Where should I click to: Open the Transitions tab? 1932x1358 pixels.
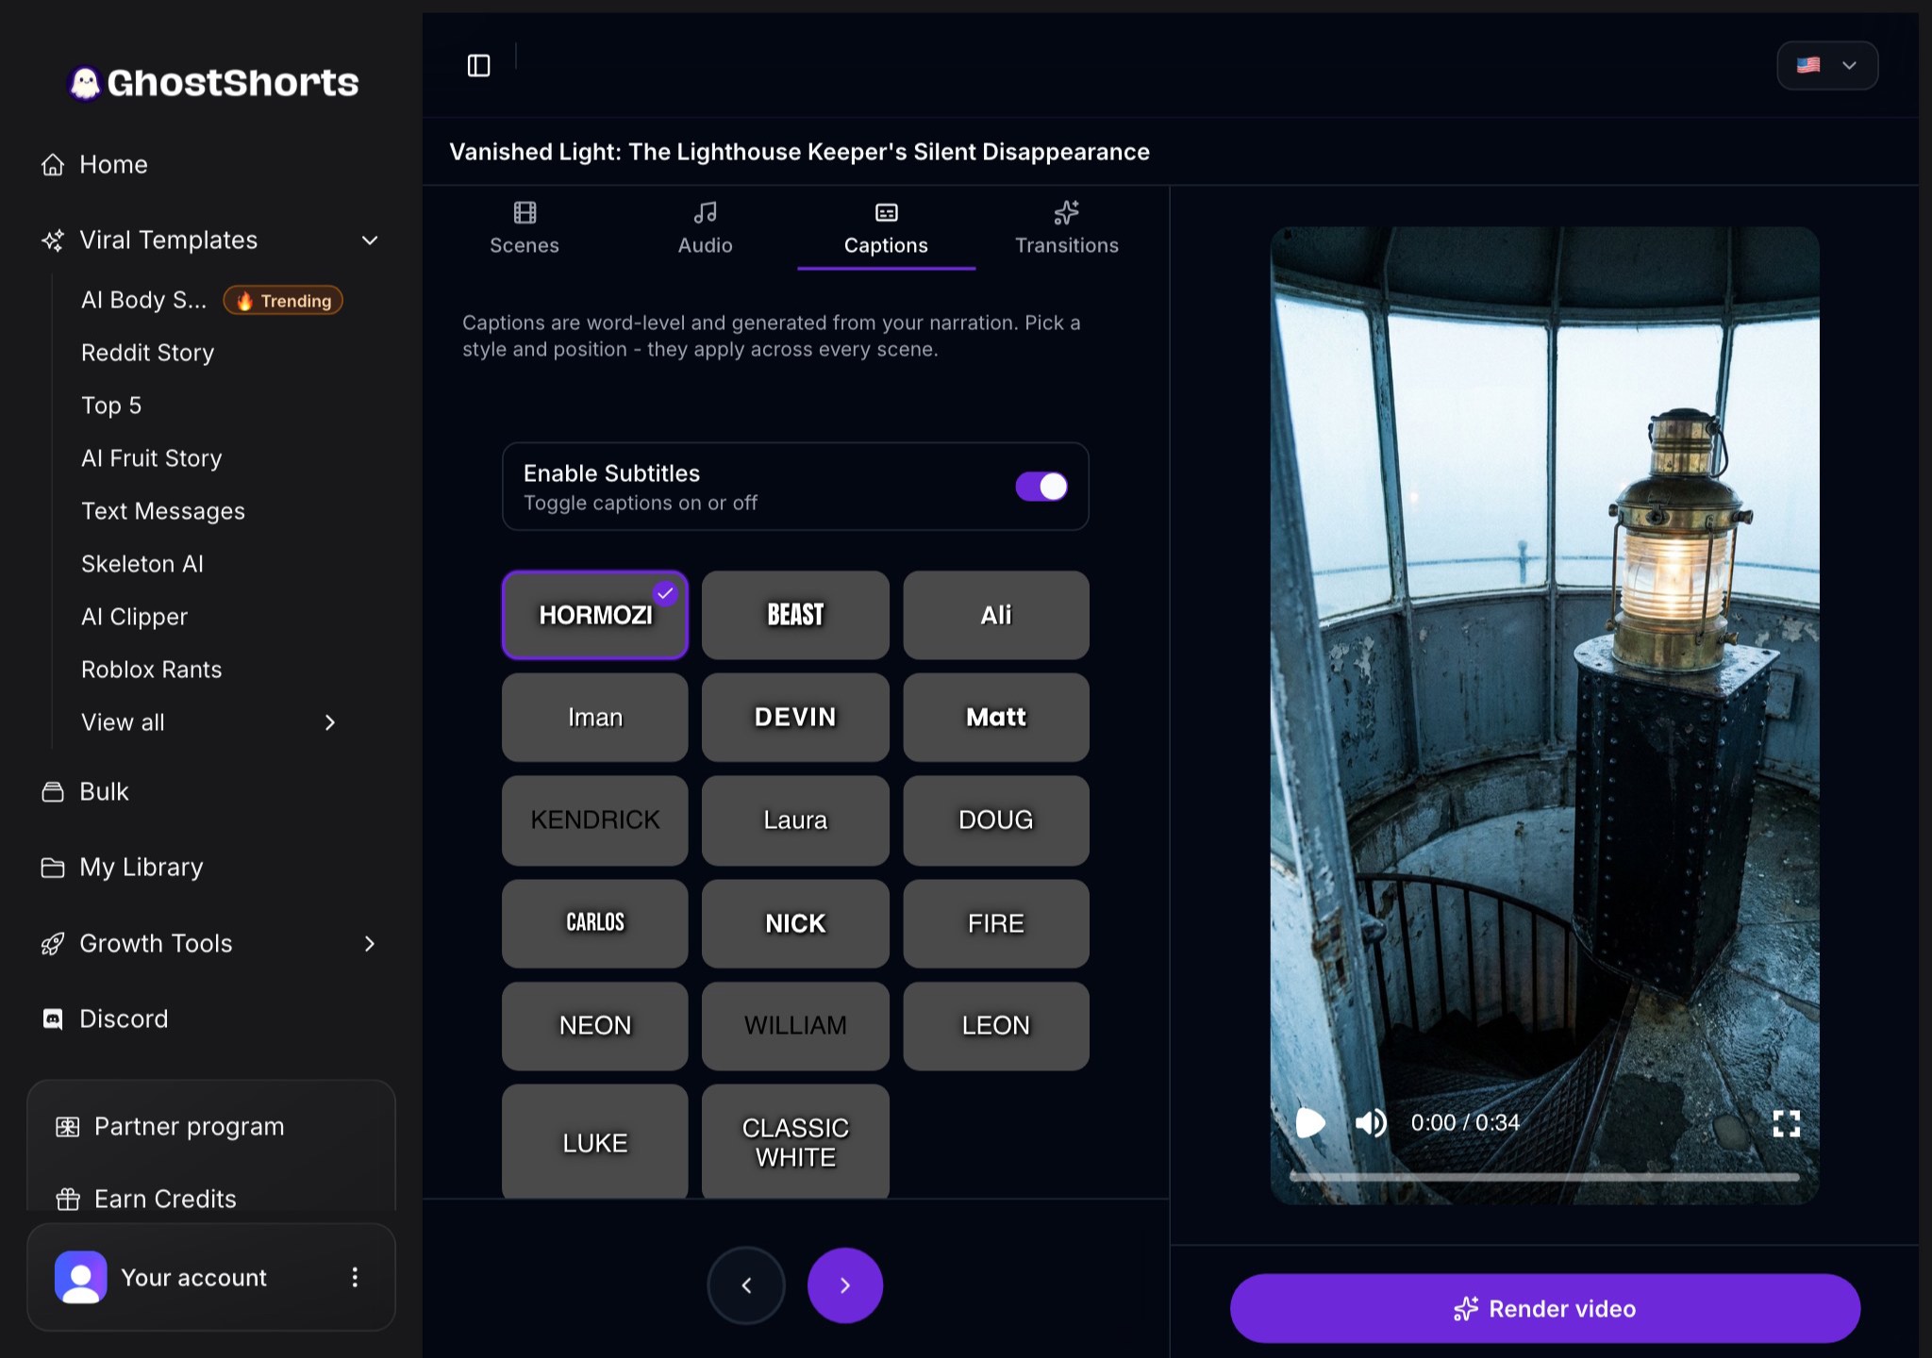1067,229
